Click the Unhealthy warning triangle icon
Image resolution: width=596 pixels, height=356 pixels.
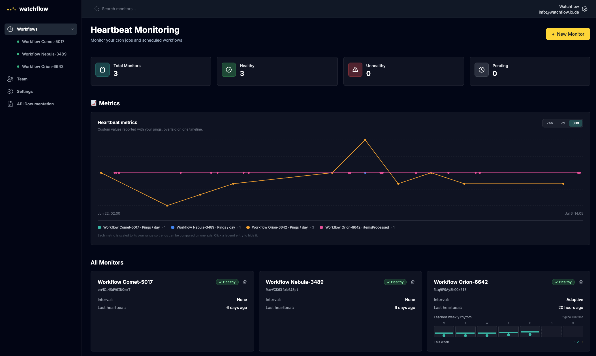click(355, 70)
